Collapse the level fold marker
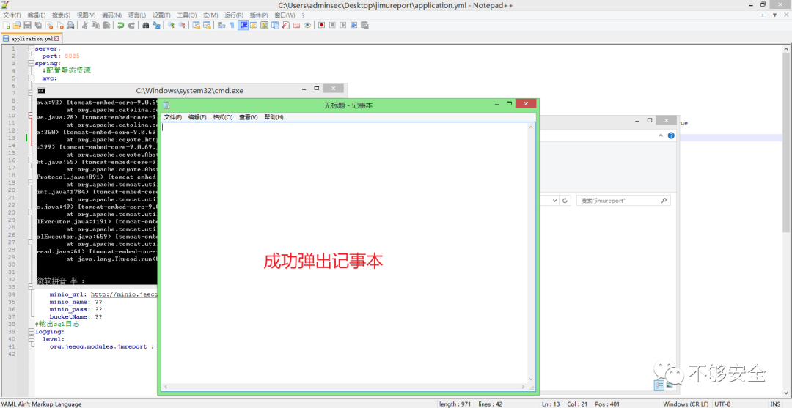Screen dimensions: 792x408 (x=32, y=339)
